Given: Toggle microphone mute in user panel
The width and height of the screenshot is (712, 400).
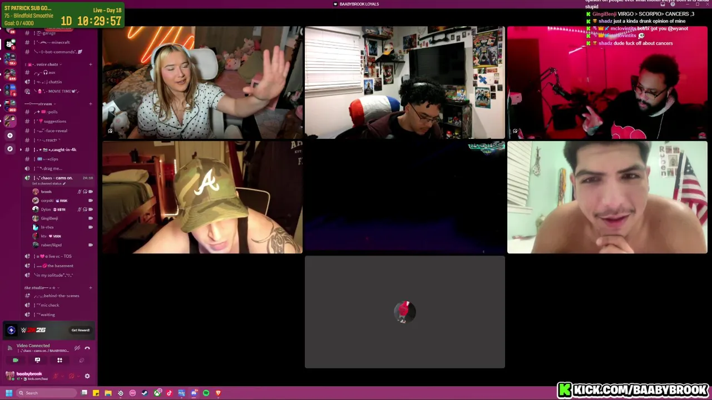Looking at the screenshot, I should pos(56,376).
